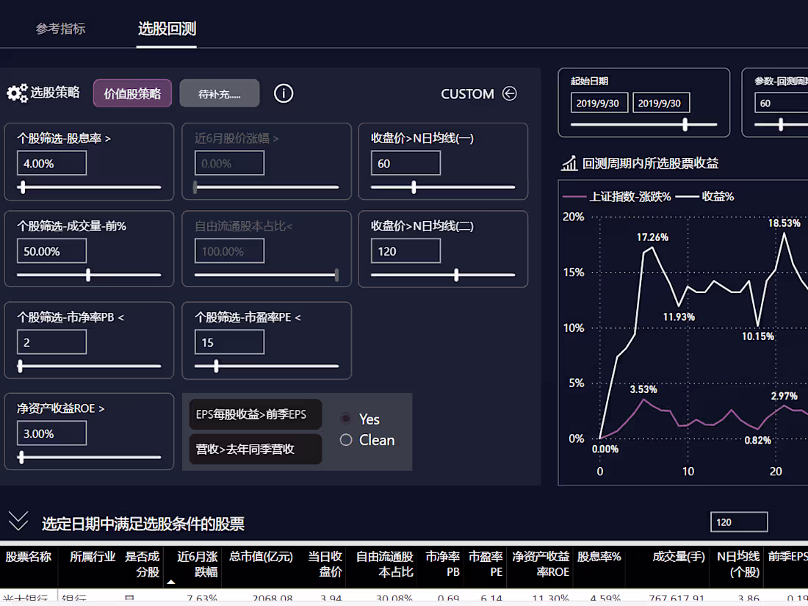Switch to the 参考指标 tab
The image size is (808, 606).
60,29
